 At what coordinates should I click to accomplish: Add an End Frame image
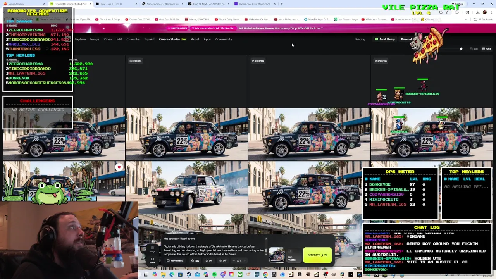tap(294, 255)
